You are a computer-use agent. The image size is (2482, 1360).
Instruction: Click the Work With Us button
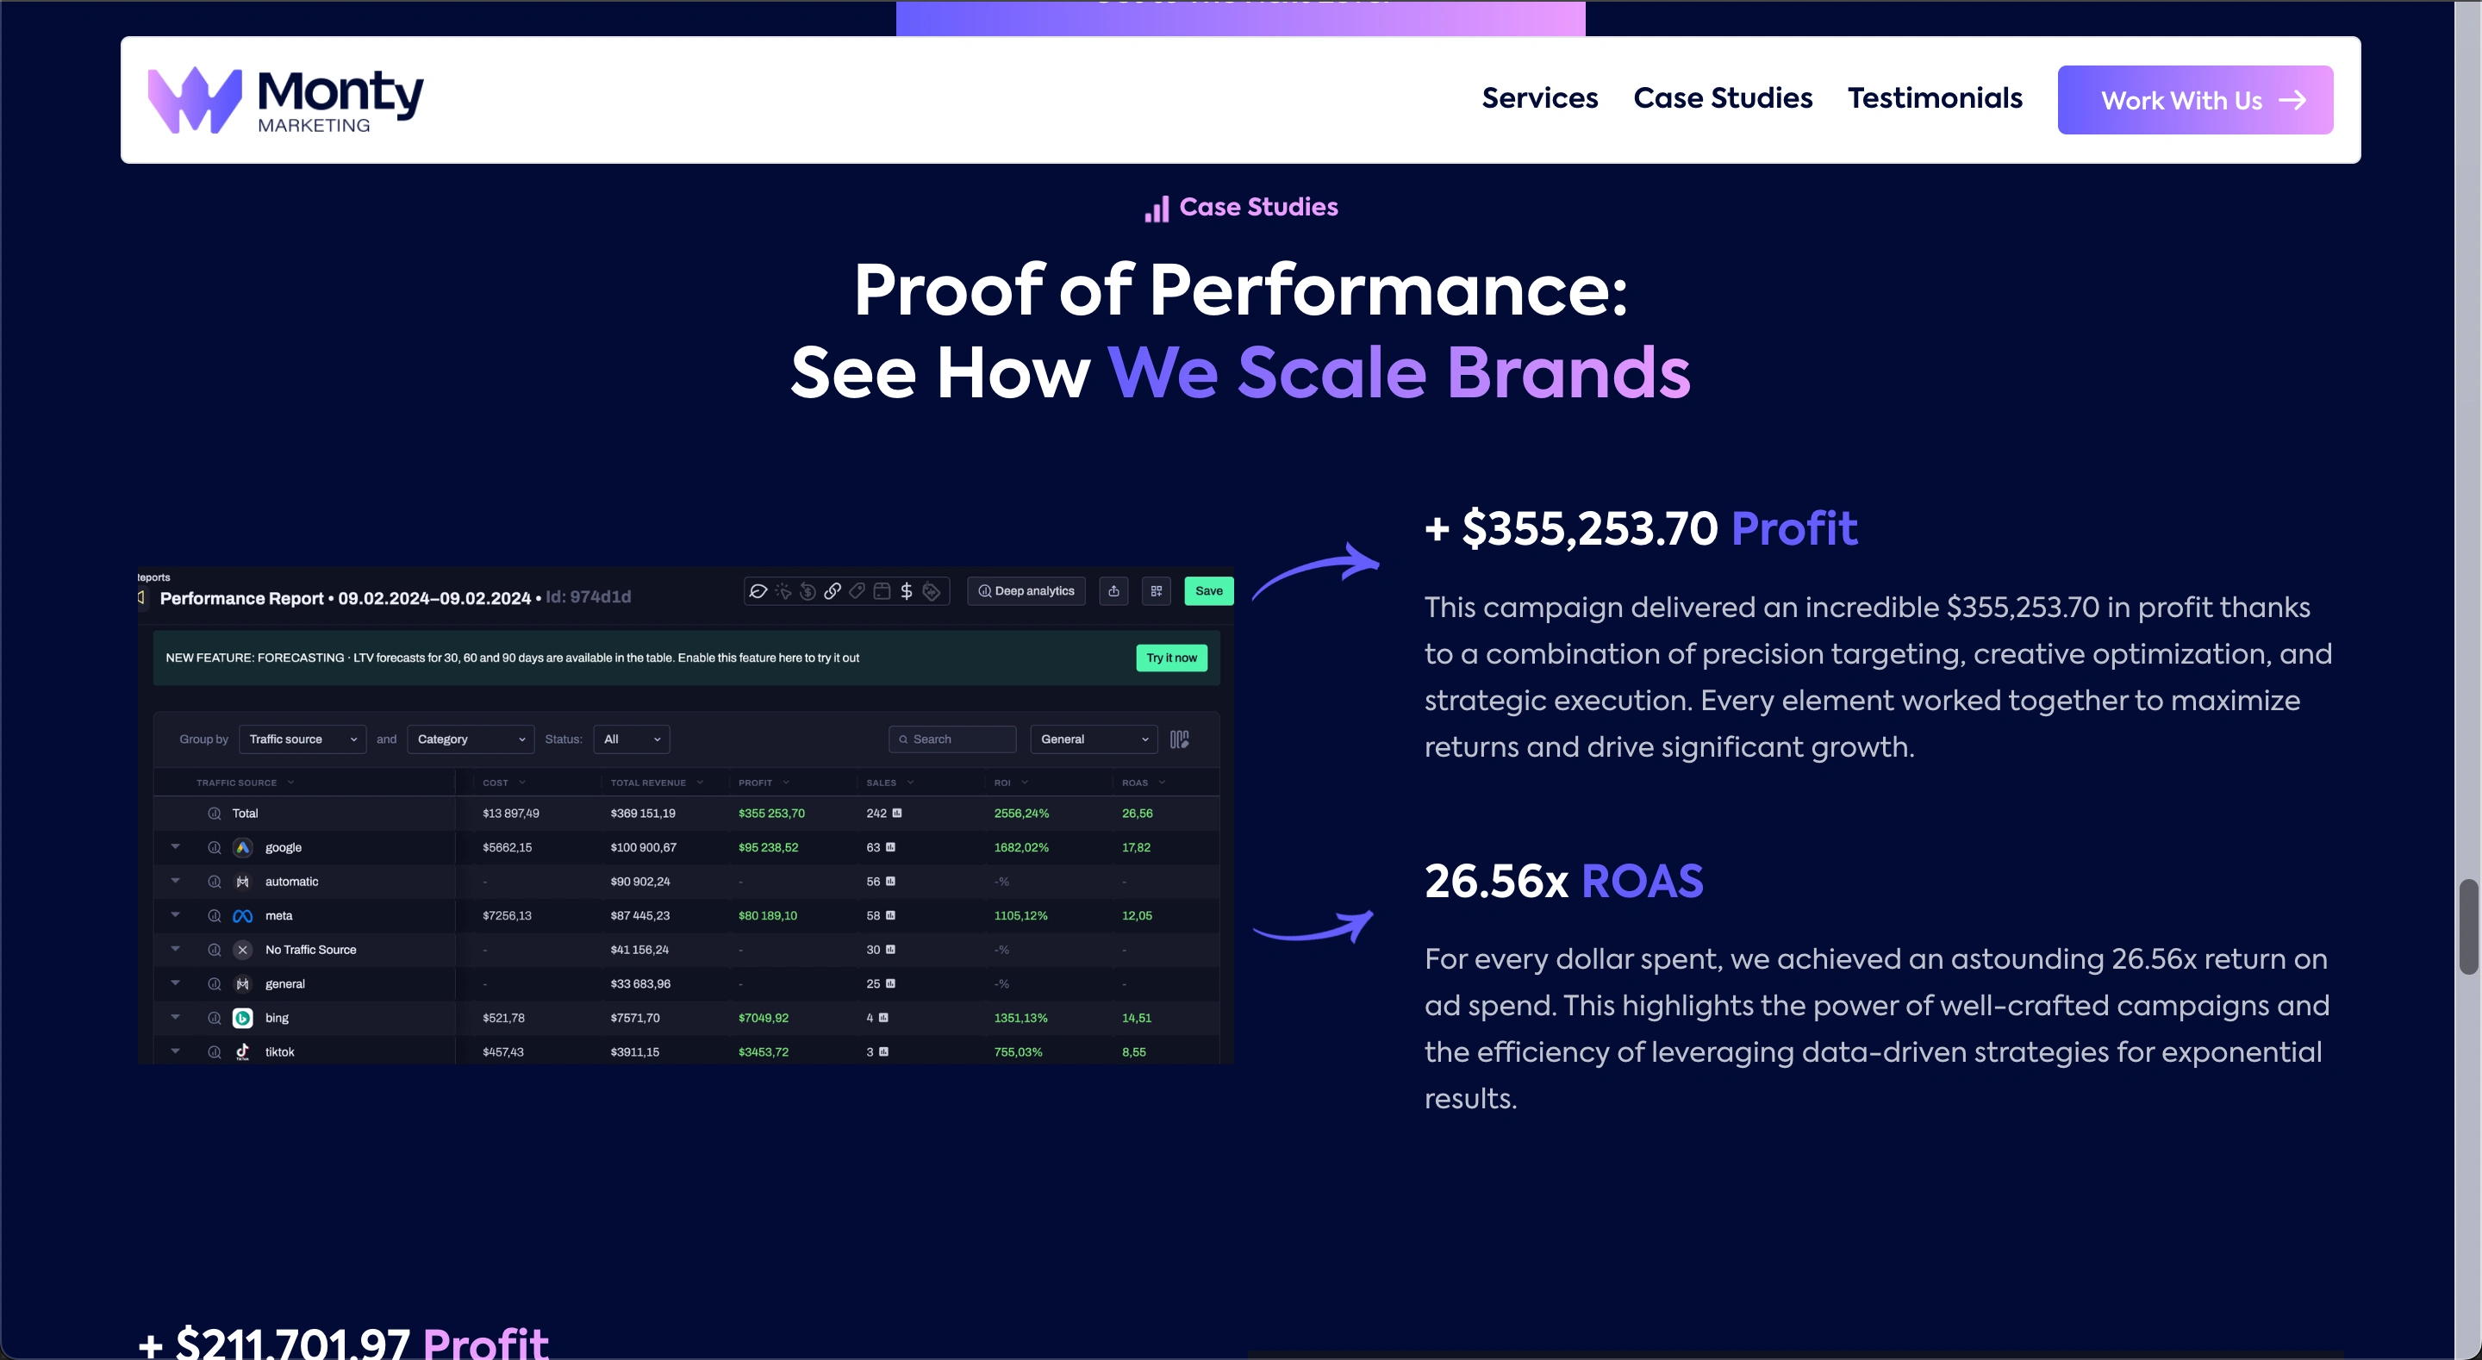(2194, 100)
